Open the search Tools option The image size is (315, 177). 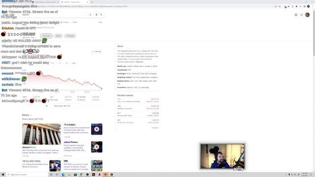click(100, 22)
